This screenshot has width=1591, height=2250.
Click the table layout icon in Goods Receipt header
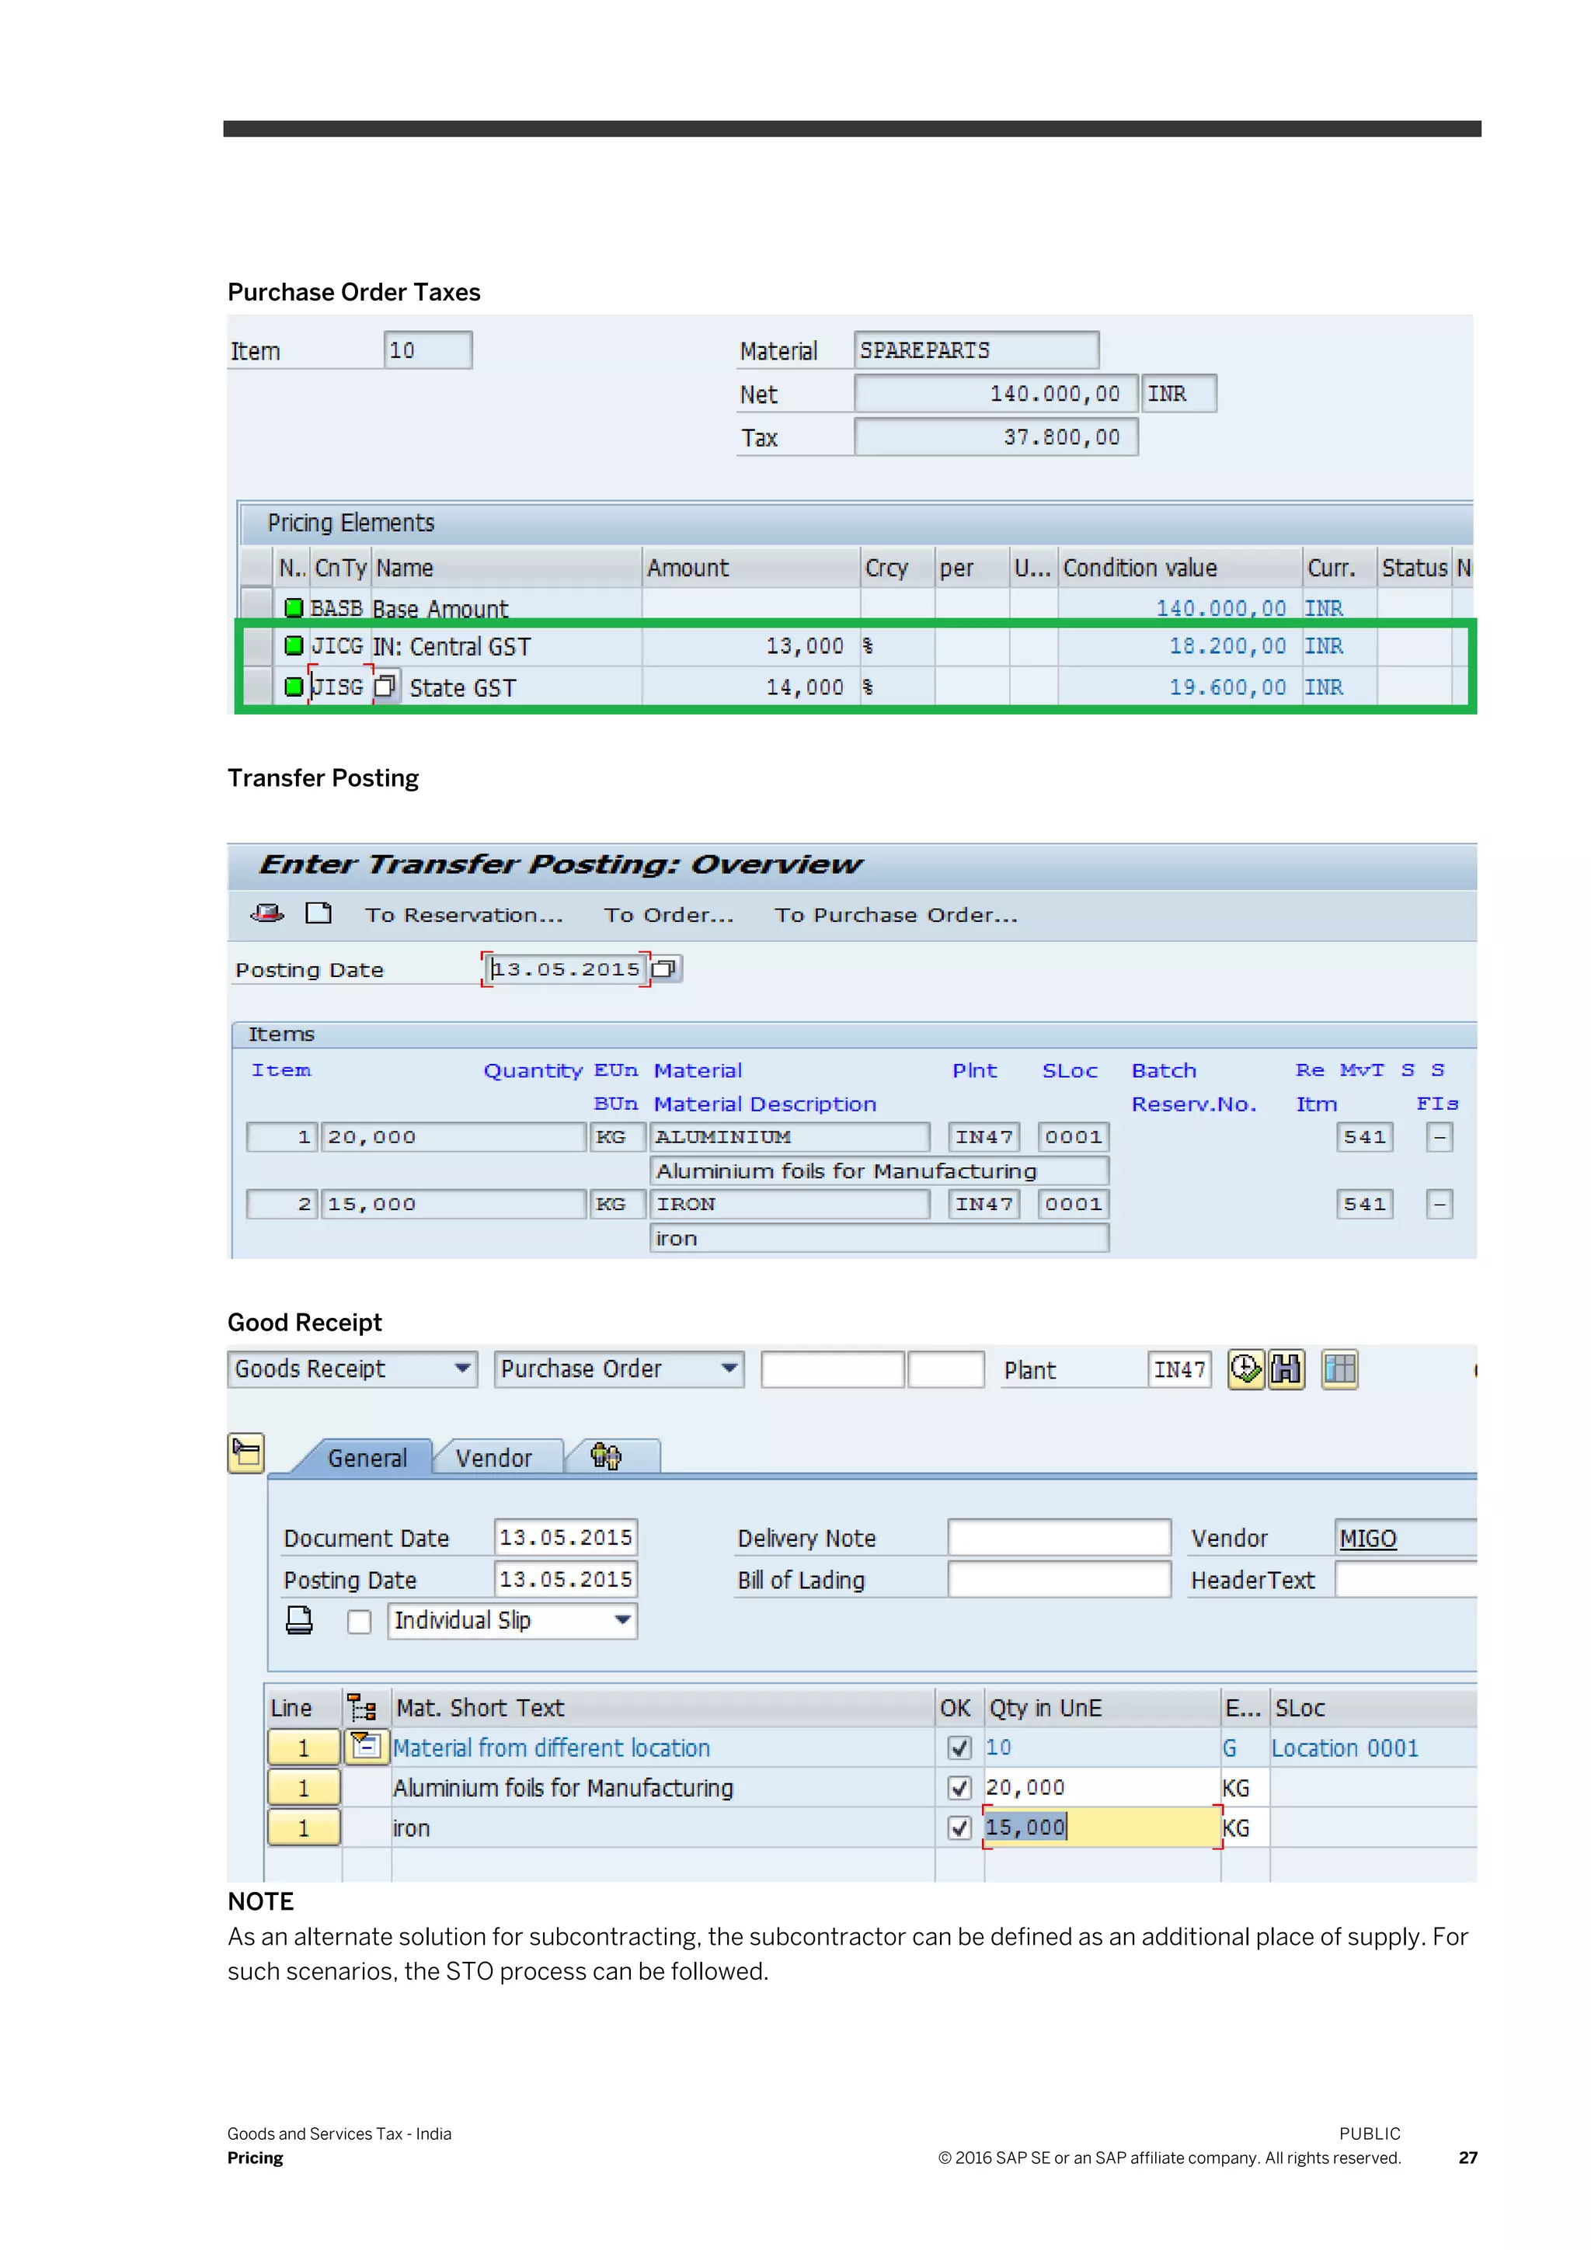tap(1339, 1369)
